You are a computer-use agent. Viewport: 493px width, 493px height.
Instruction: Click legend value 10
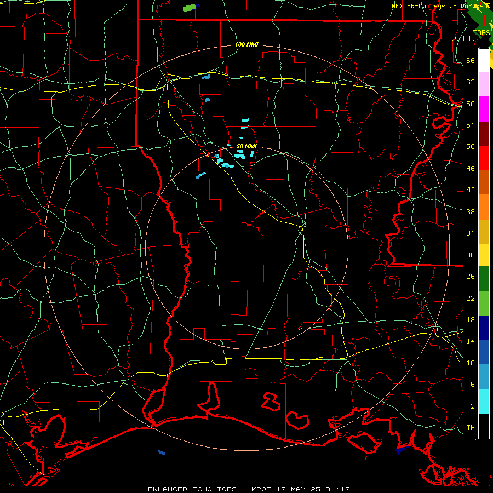click(x=471, y=363)
